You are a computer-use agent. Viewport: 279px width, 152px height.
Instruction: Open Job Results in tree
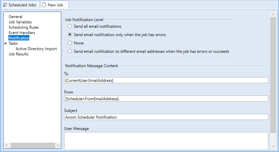18,54
